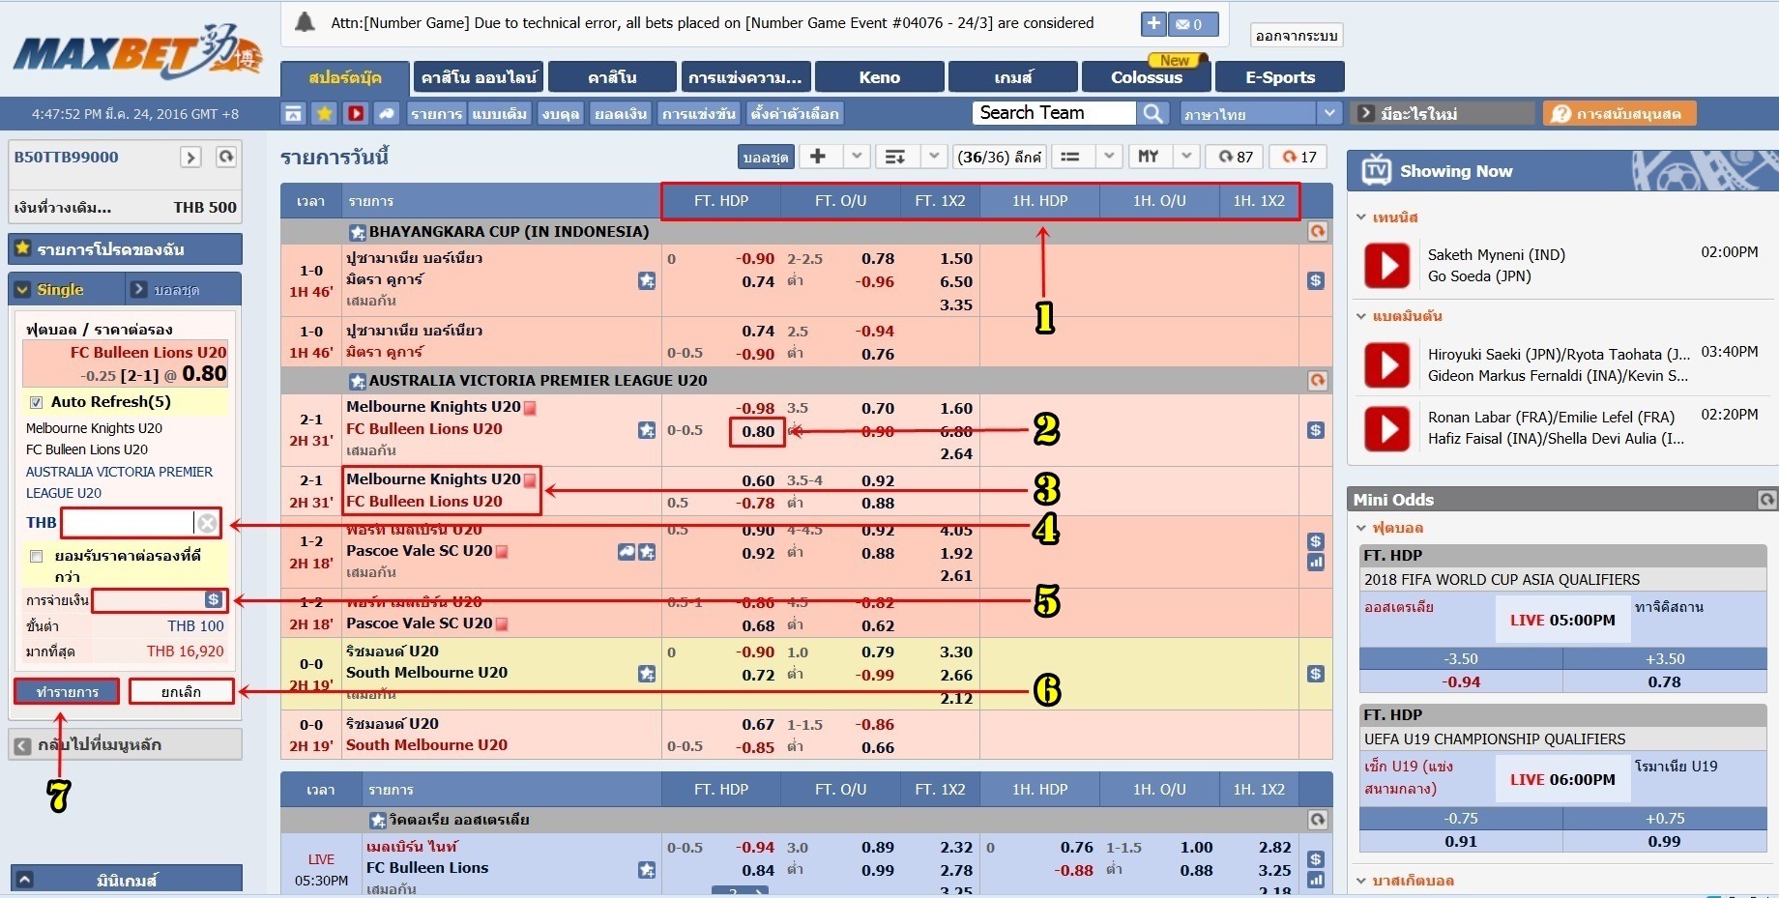This screenshot has width=1779, height=898.
Task: Open the list view dropdown arrow
Action: tap(1109, 157)
